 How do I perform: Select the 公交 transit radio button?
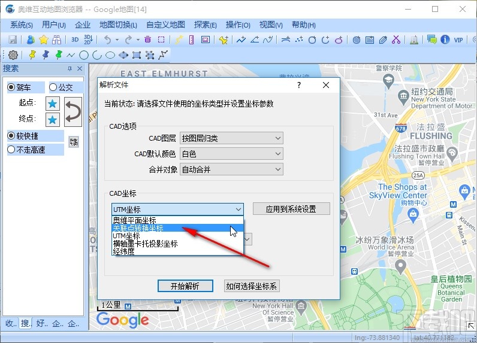click(53, 87)
